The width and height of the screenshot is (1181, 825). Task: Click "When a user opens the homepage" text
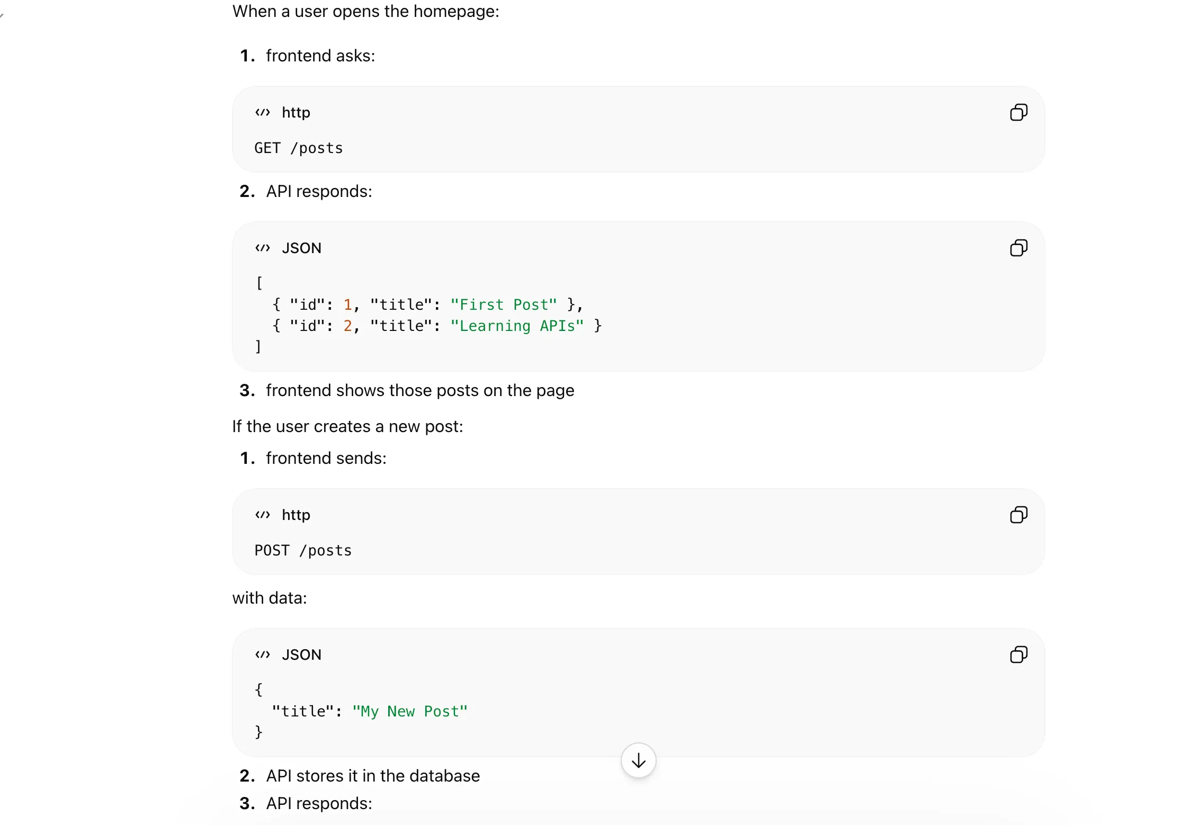tap(365, 11)
